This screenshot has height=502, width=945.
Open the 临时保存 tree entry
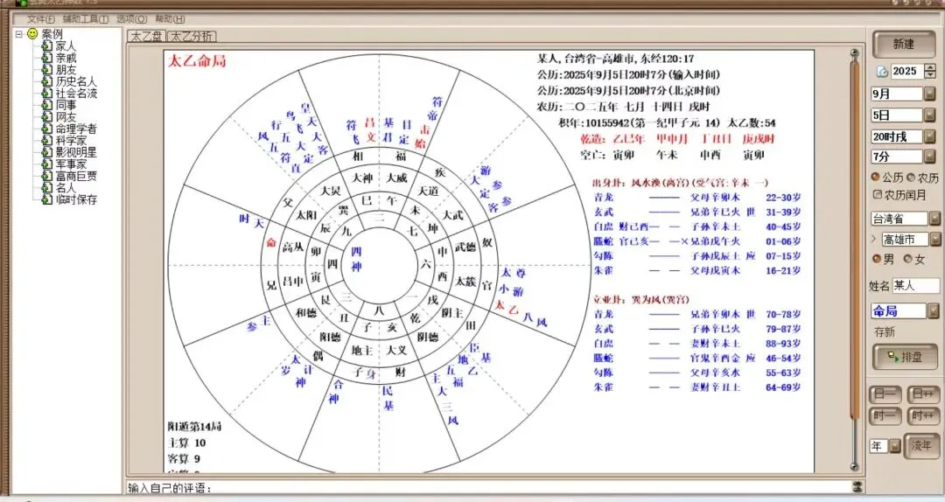(76, 199)
